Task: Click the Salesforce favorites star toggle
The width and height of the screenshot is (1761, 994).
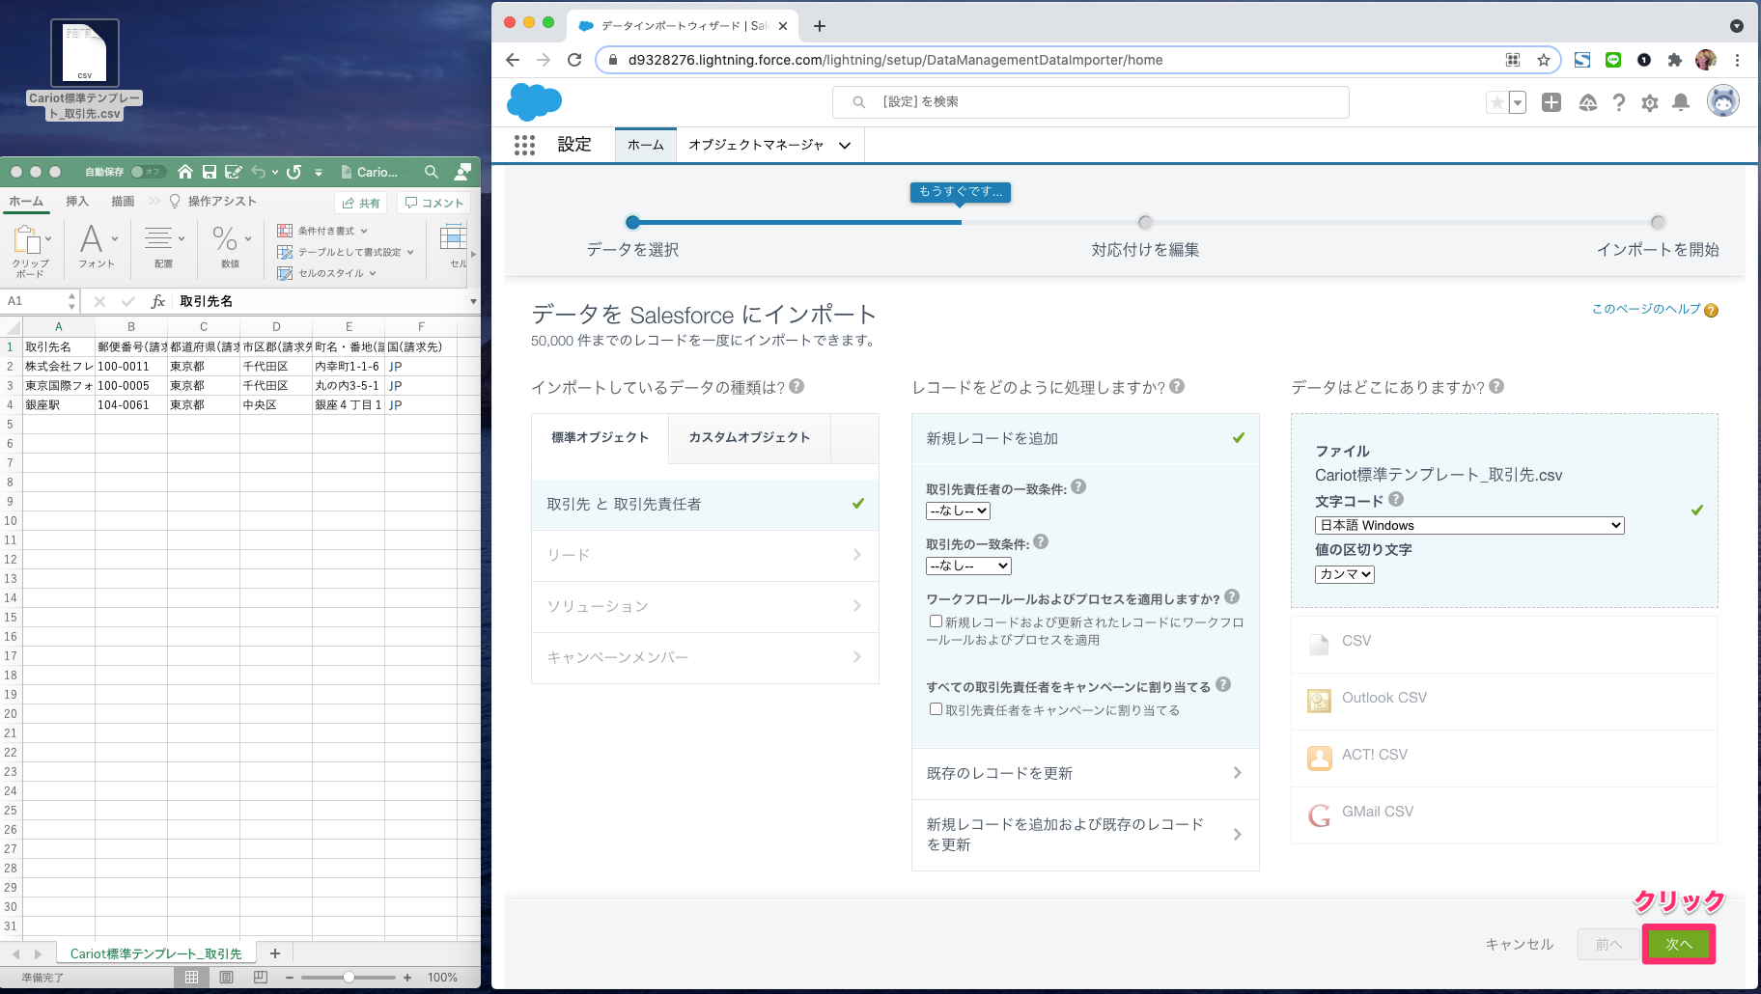Action: 1496,102
